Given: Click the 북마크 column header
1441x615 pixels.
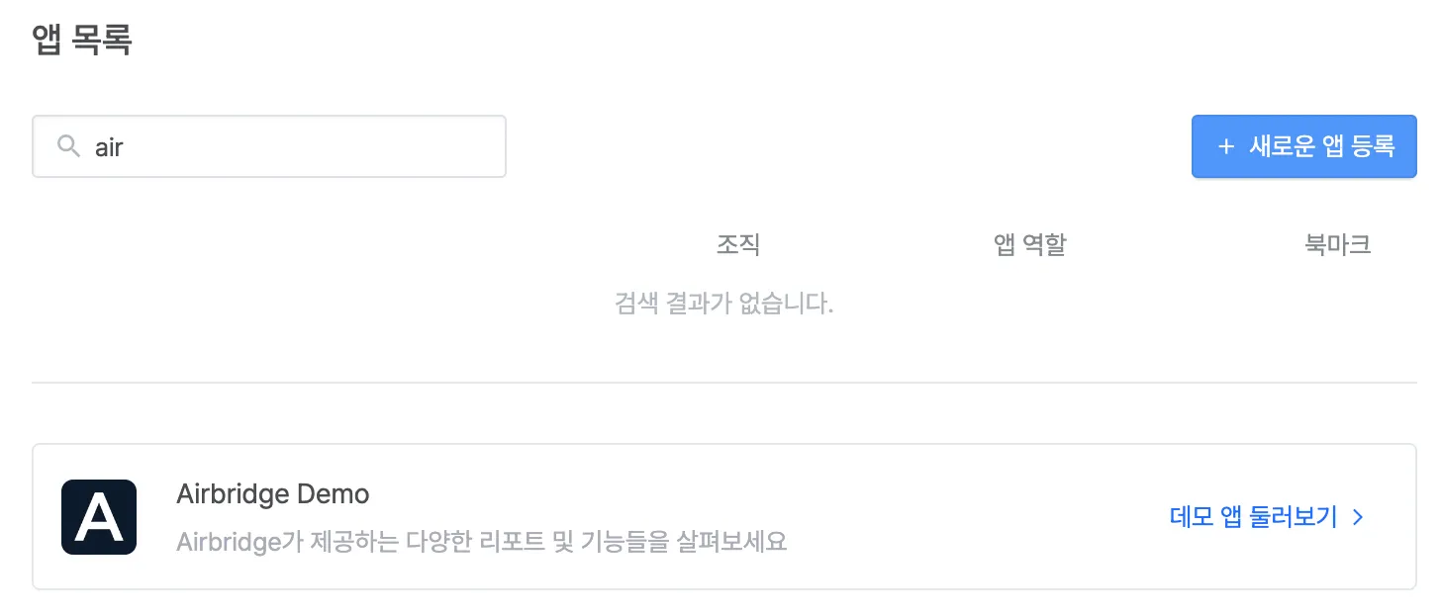Looking at the screenshot, I should pyautogui.click(x=1338, y=245).
